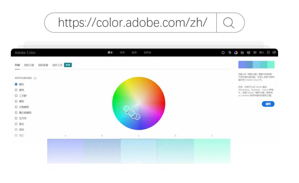
Task: Select the aqua swatch D
Action: [176, 151]
